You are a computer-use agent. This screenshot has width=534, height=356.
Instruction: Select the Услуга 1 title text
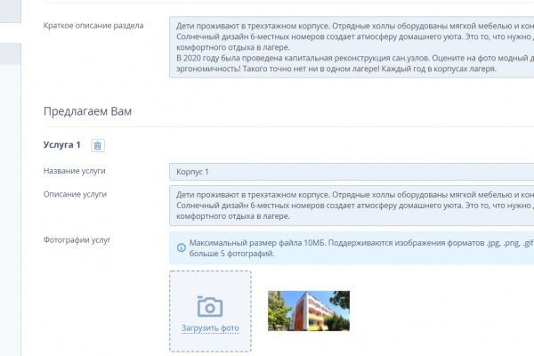(62, 145)
